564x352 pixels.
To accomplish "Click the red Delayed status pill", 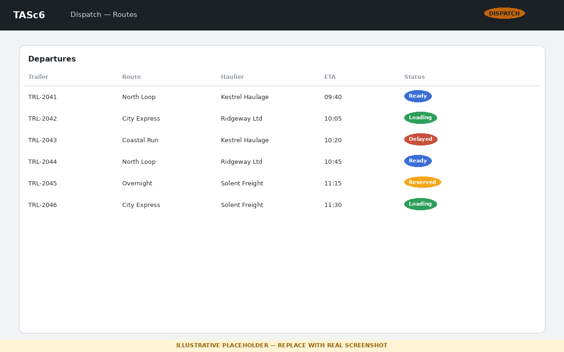I will [x=421, y=139].
